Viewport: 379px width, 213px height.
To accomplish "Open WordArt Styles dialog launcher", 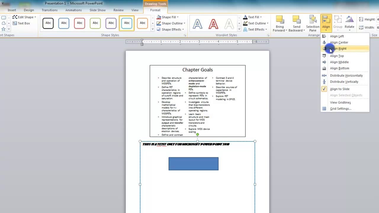I will (269, 35).
